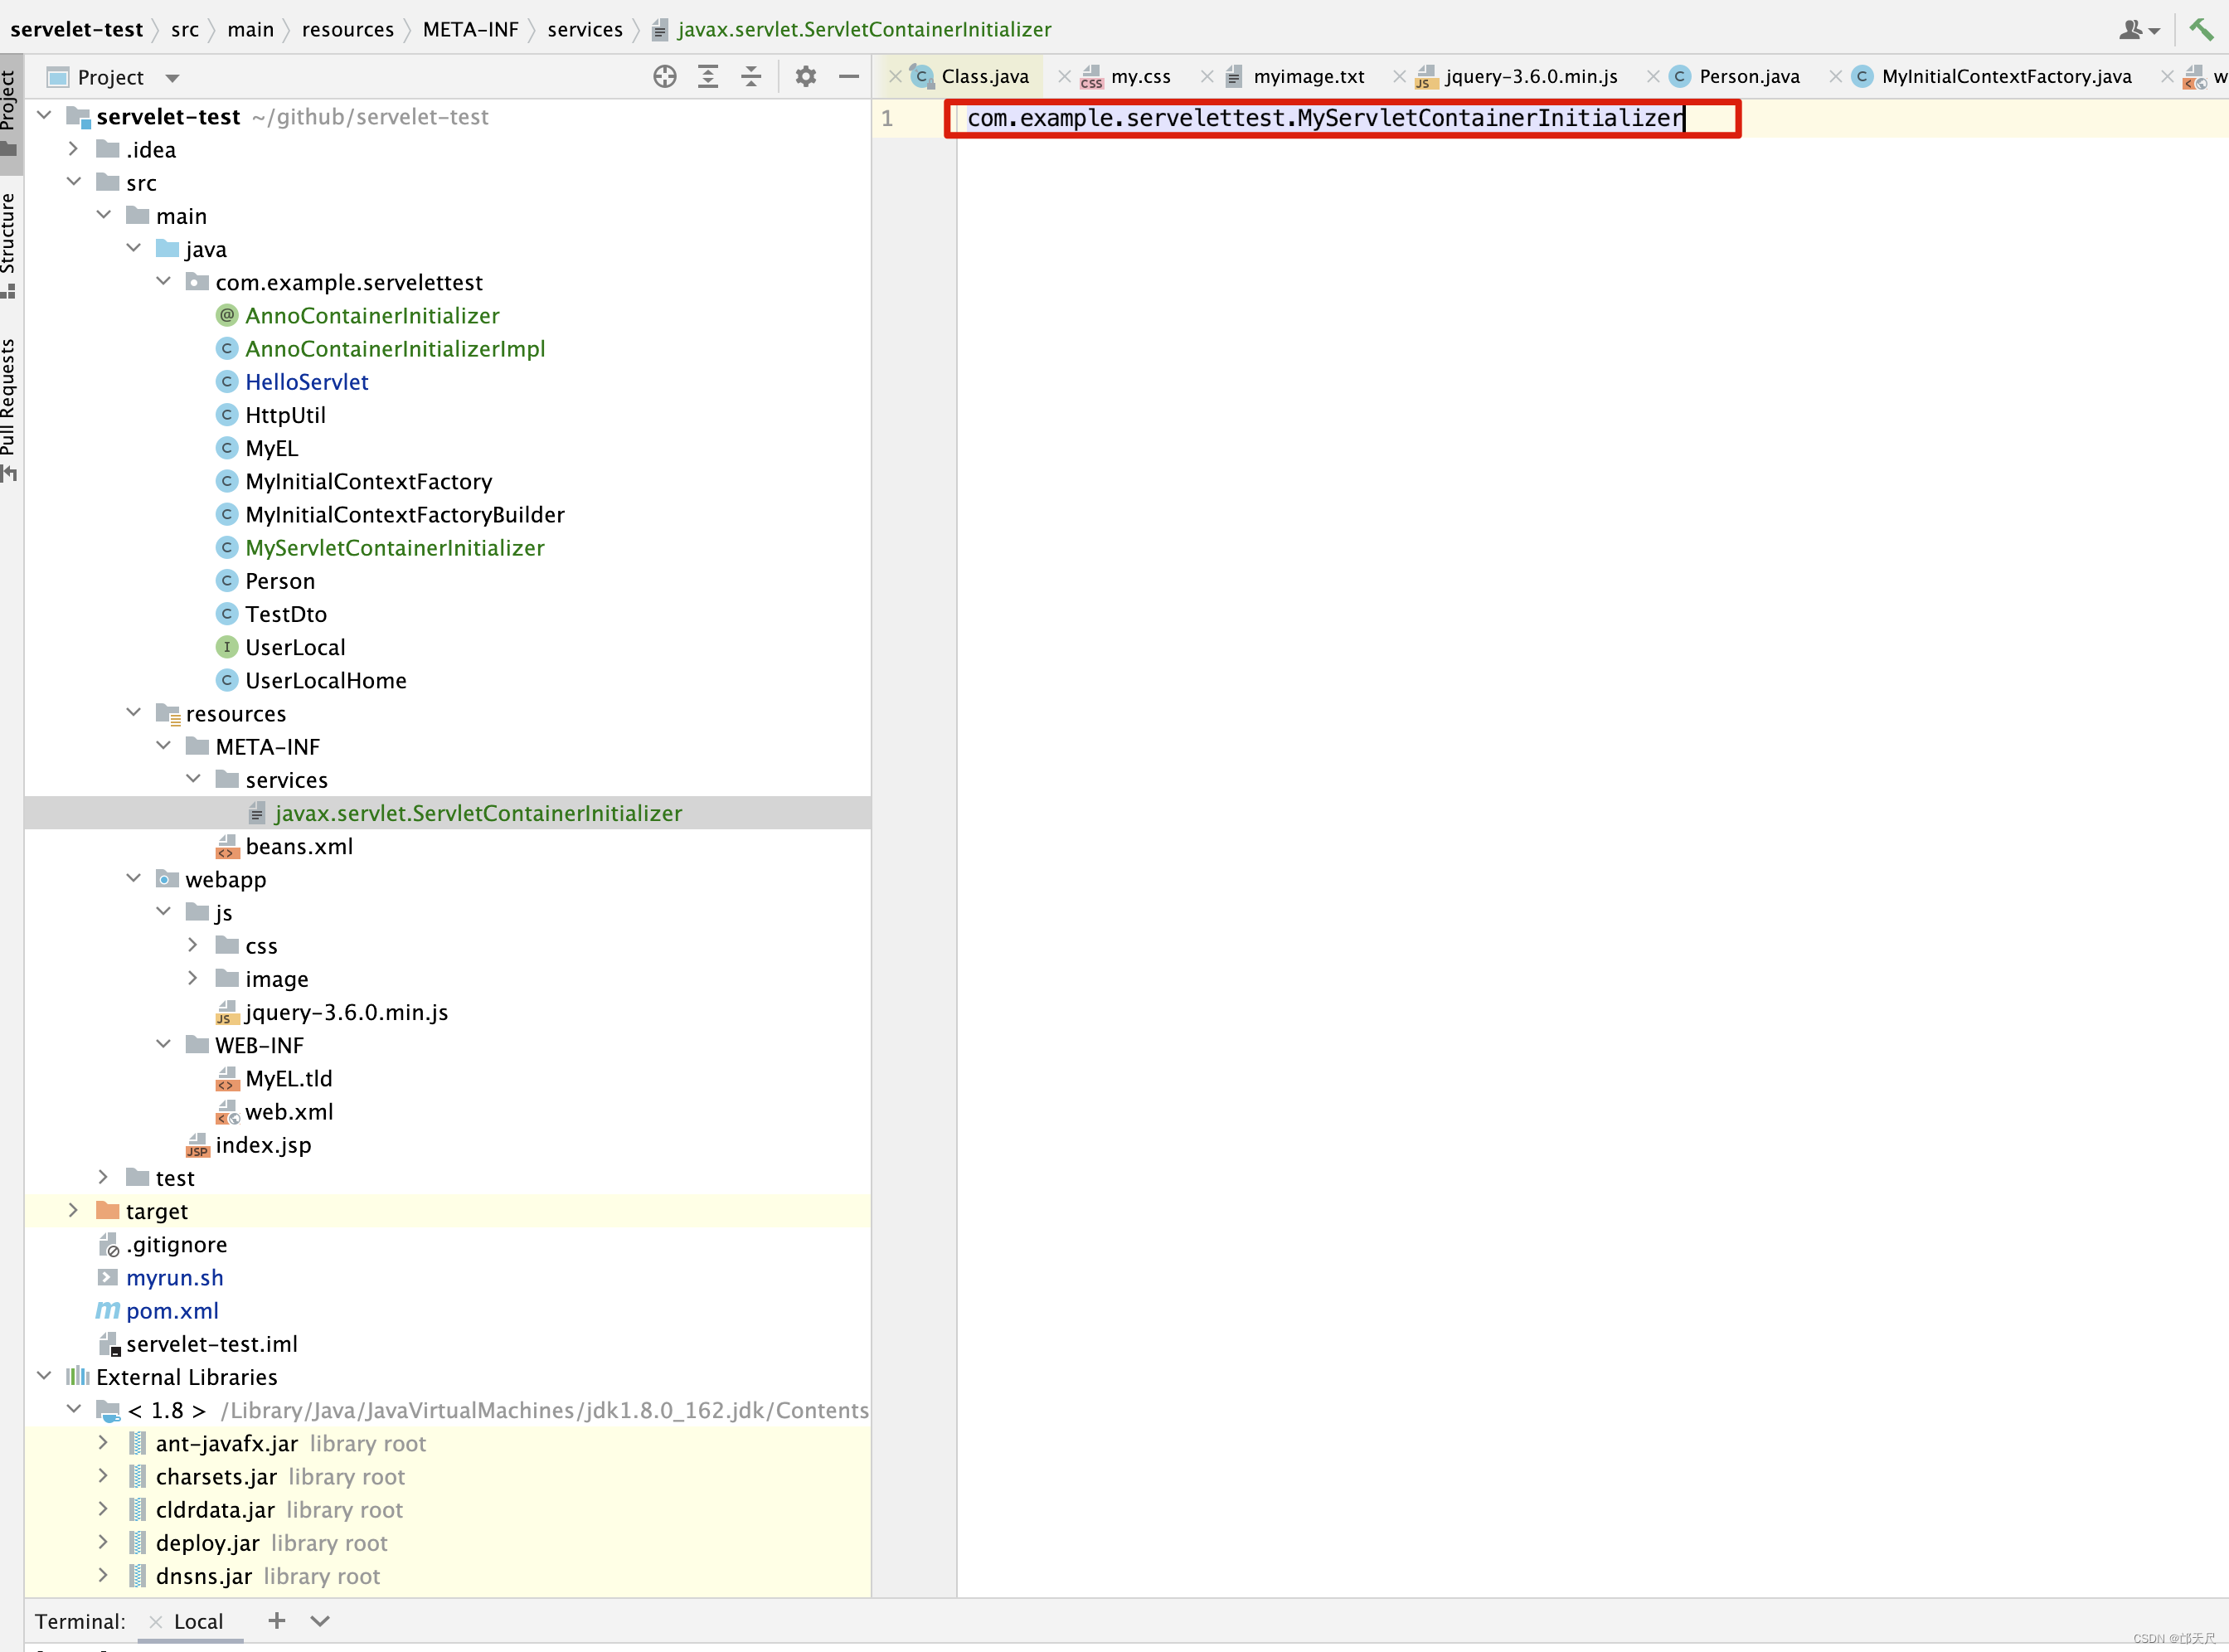The image size is (2229, 1652).
Task: Open the Project panel settings gear
Action: pos(805,77)
